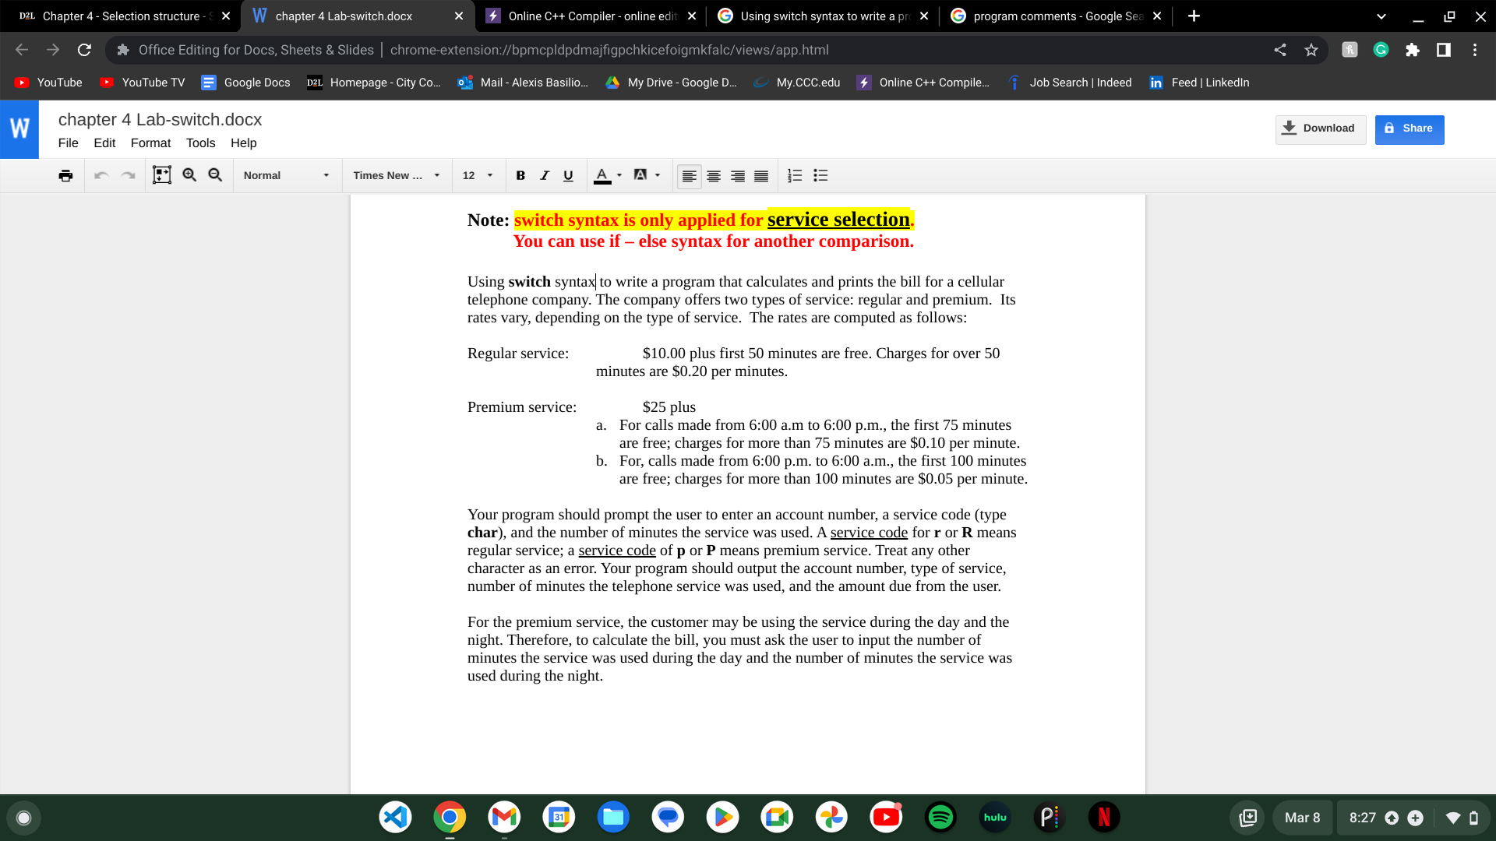Image resolution: width=1496 pixels, height=841 pixels.
Task: Open the Format menu
Action: point(150,143)
